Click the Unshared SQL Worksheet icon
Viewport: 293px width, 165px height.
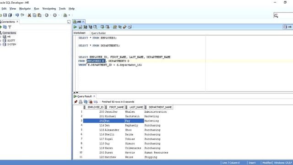pyautogui.click(x=115, y=27)
